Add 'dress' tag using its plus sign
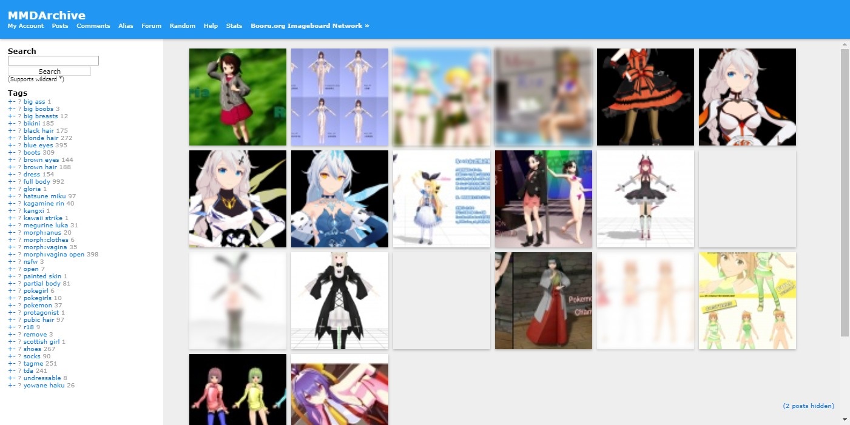The image size is (850, 425). 10,175
